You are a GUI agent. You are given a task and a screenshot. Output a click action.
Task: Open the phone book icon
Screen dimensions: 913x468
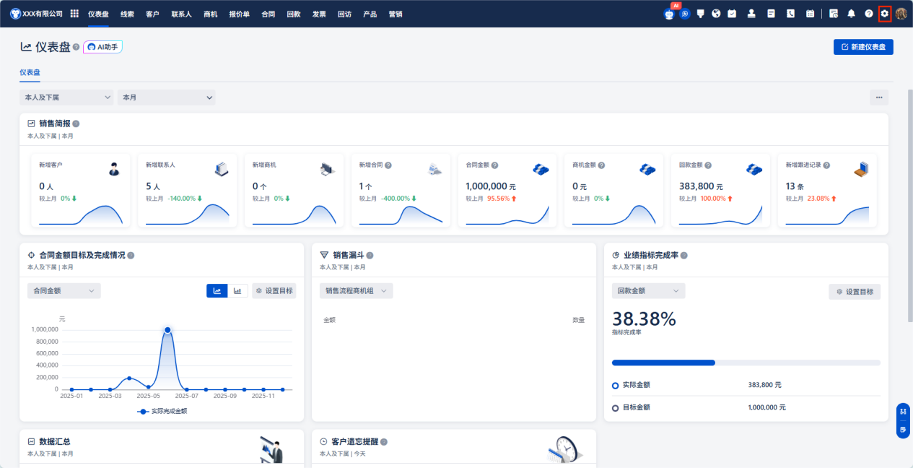point(790,14)
